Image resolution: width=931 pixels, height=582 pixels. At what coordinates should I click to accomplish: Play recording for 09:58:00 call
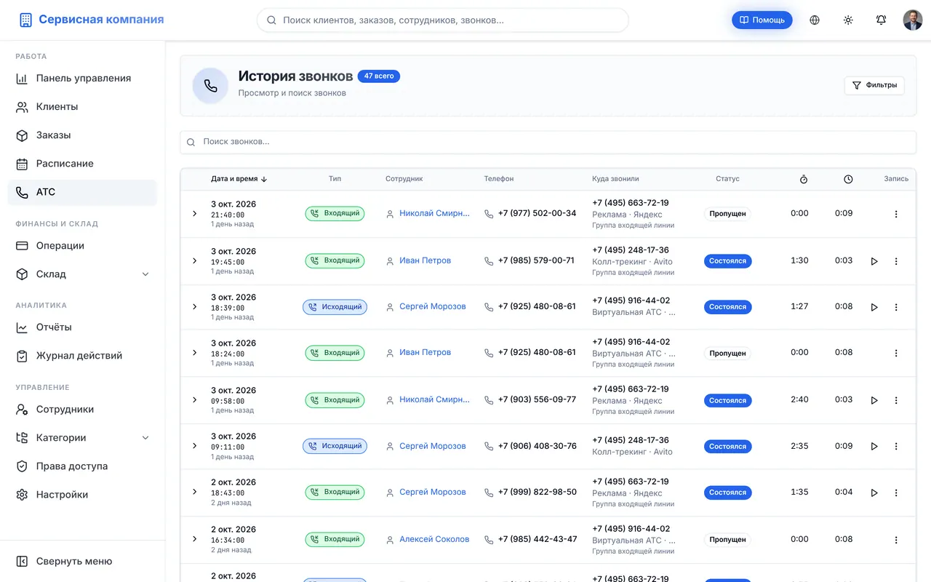pyautogui.click(x=874, y=400)
